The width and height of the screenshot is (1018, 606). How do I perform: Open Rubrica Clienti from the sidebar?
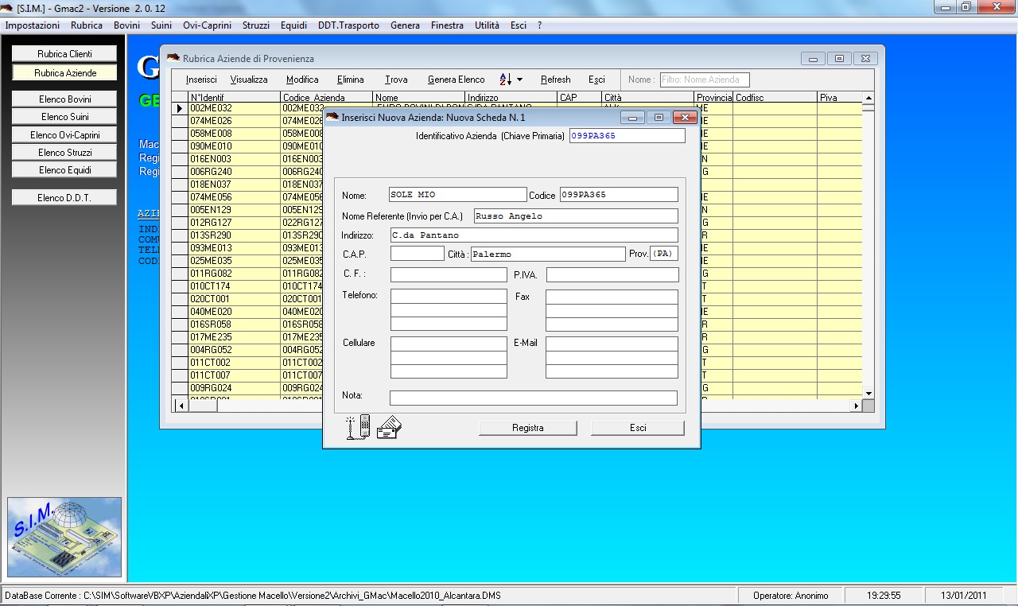(x=64, y=53)
